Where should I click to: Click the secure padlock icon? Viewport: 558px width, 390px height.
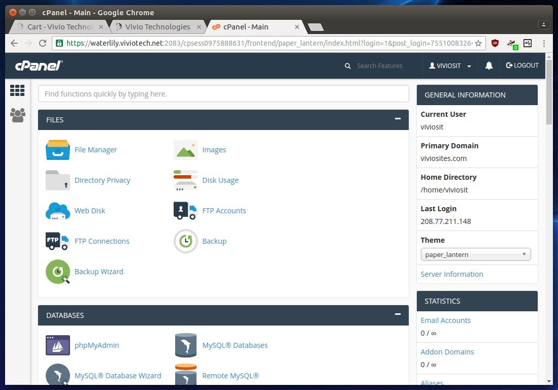[x=59, y=43]
